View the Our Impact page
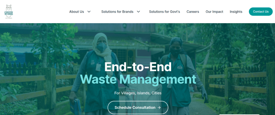This screenshot has width=275, height=115. pyautogui.click(x=214, y=12)
